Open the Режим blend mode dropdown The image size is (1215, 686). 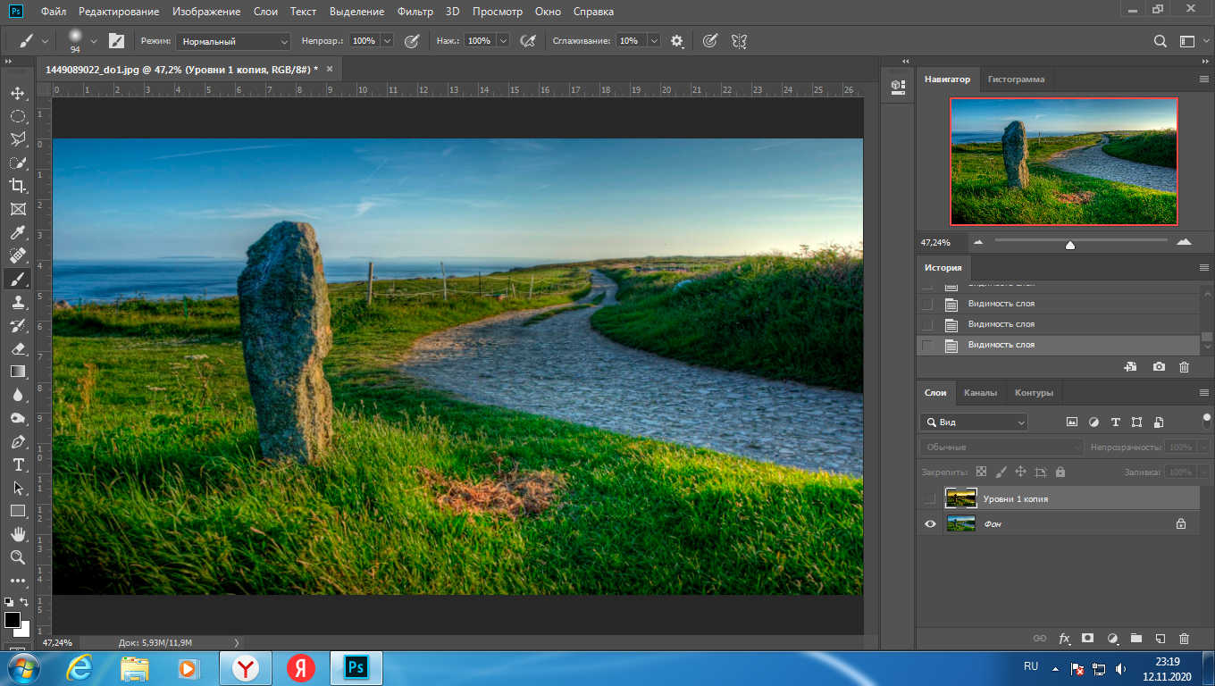click(x=233, y=41)
